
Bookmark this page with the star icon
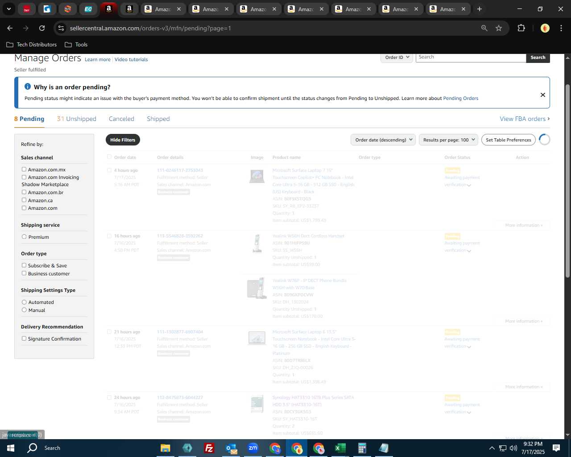[x=499, y=28]
